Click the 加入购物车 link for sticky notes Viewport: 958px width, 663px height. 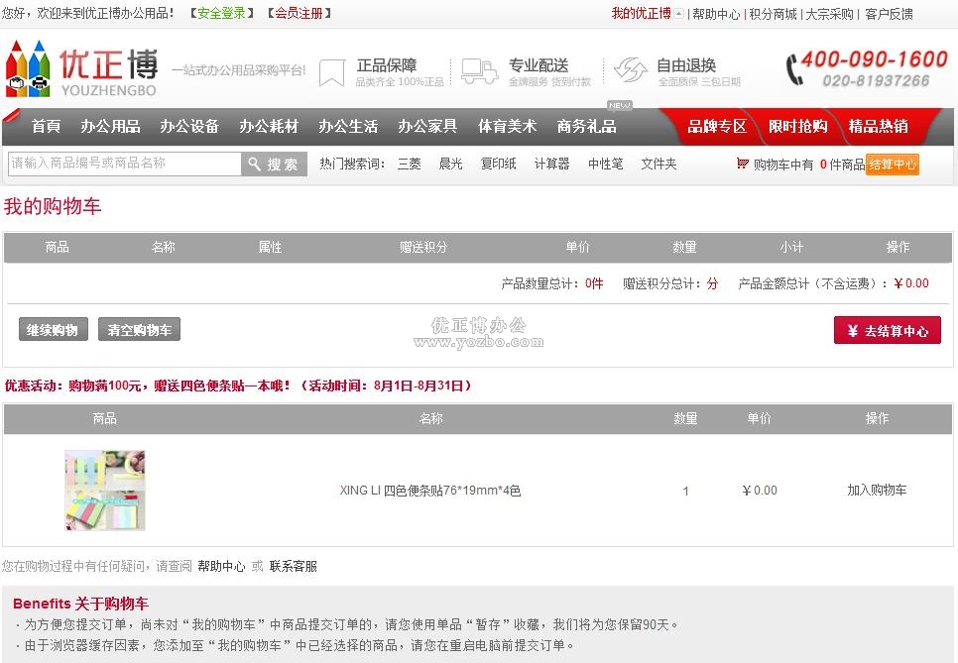tap(877, 491)
